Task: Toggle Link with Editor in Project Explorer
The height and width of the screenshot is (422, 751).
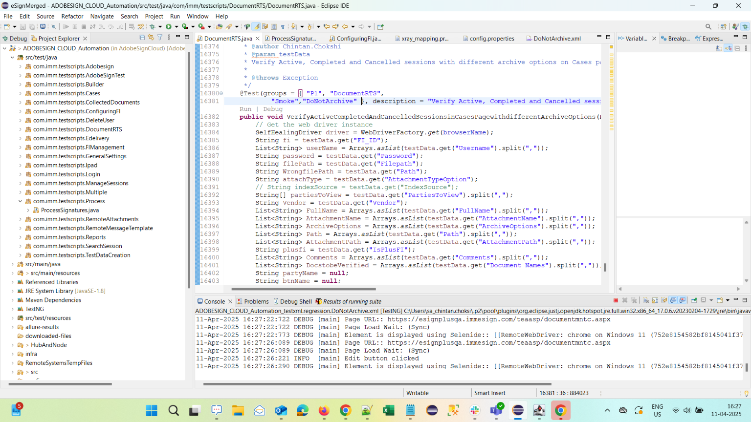Action: [x=151, y=38]
